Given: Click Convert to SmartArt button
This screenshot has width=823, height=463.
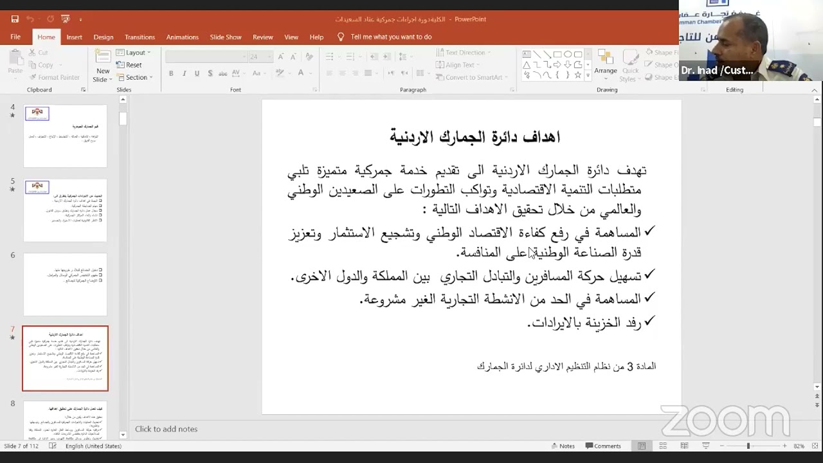Looking at the screenshot, I should [472, 77].
